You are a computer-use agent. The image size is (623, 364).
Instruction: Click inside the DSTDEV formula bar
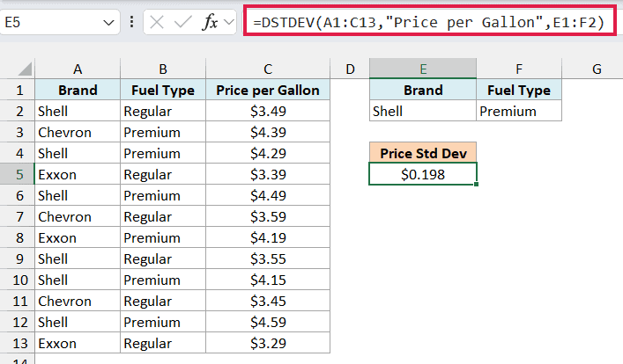pyautogui.click(x=429, y=22)
